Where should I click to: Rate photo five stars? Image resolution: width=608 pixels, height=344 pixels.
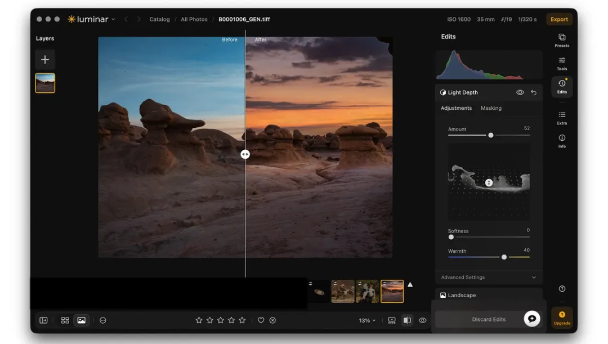tap(242, 320)
